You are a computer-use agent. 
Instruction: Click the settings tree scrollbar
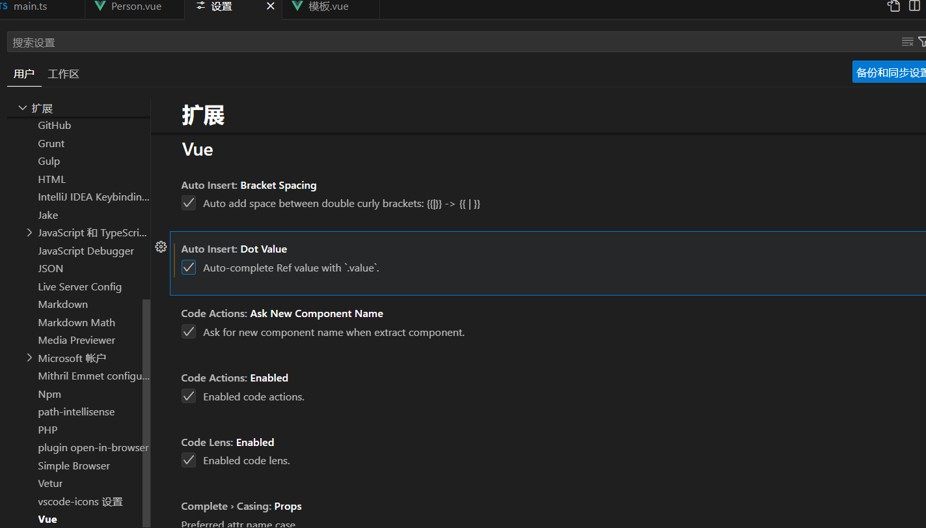click(x=146, y=413)
